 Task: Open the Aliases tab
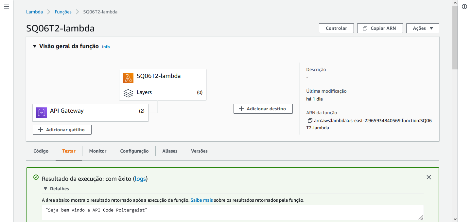click(170, 151)
